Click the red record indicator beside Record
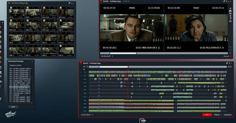236x123 pixels. (x=231, y=56)
